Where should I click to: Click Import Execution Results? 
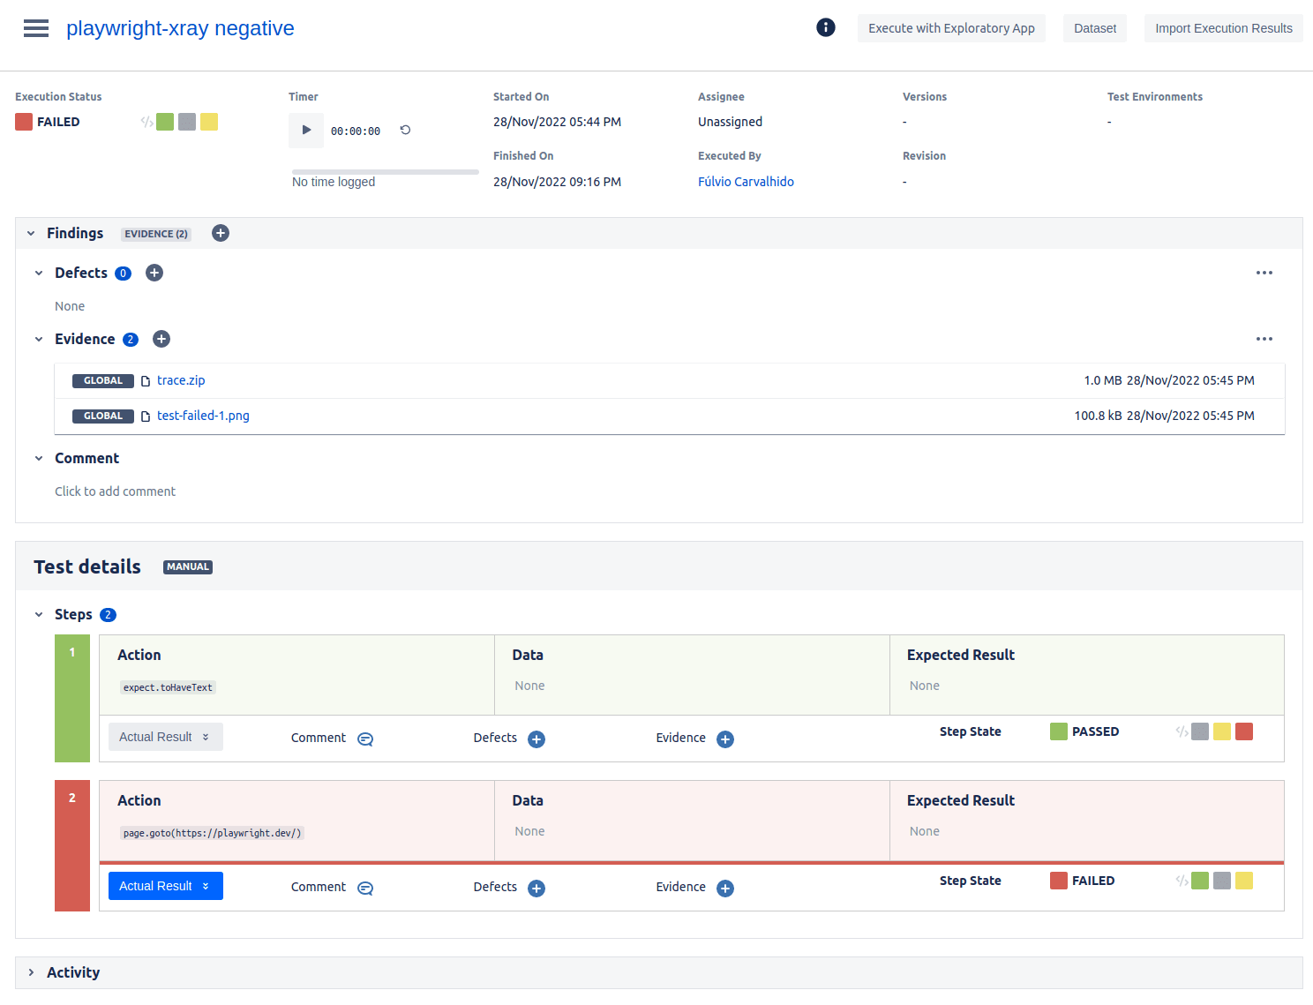(1224, 28)
